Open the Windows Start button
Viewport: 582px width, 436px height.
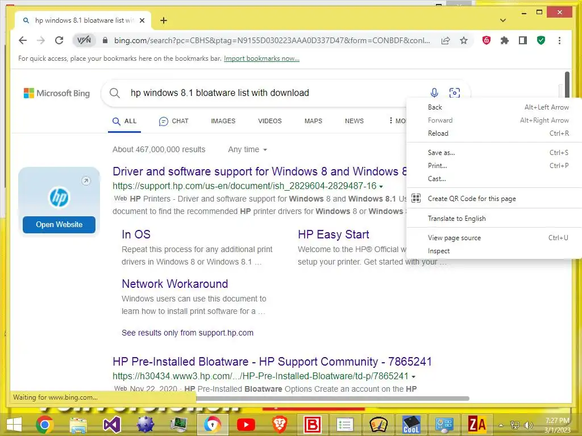click(14, 425)
